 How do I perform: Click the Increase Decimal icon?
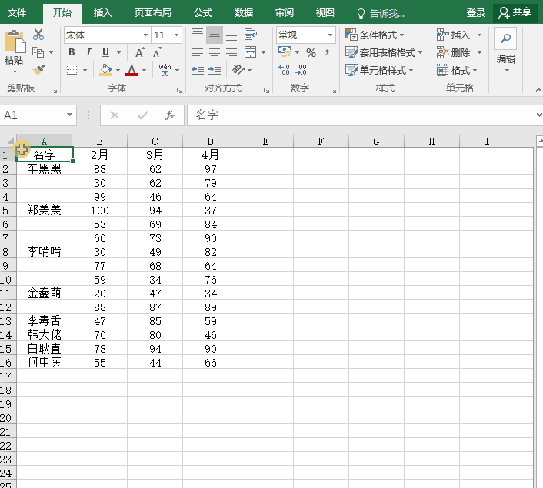click(x=284, y=70)
